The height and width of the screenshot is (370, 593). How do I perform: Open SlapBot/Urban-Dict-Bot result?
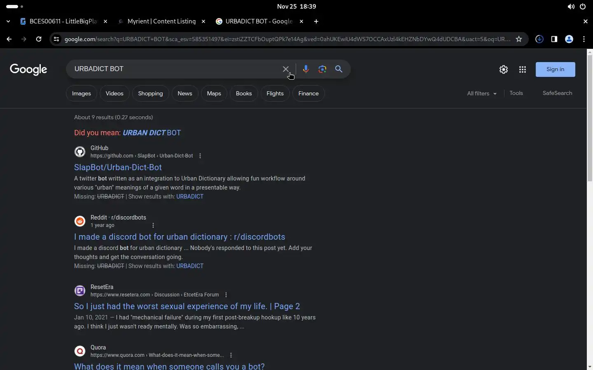tap(118, 167)
